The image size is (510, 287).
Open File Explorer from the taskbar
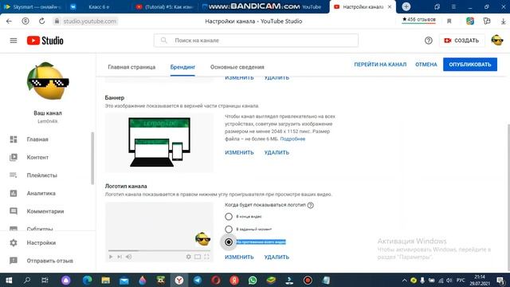[105, 280]
